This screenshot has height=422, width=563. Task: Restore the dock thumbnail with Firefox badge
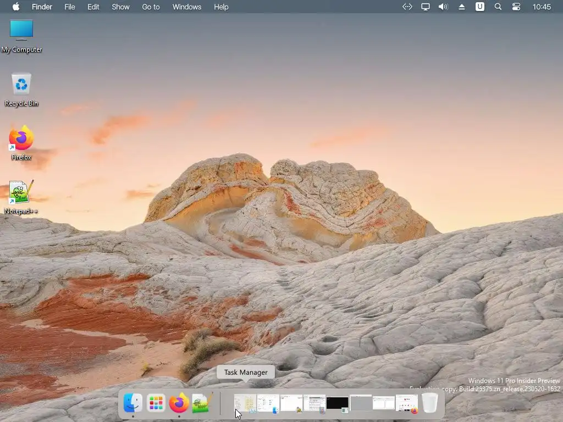407,403
